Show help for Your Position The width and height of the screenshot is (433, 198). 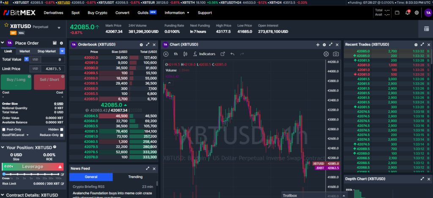point(55,147)
